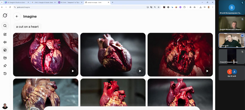Image resolution: width=245 pixels, height=110 pixels.
Task: Open voice mode waveform icon
Action: pyautogui.click(x=5, y=42)
